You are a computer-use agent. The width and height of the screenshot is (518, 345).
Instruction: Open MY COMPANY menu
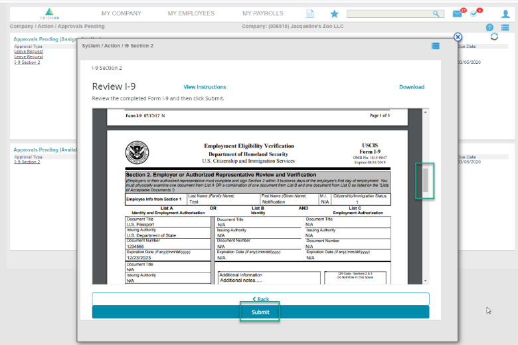tap(122, 13)
